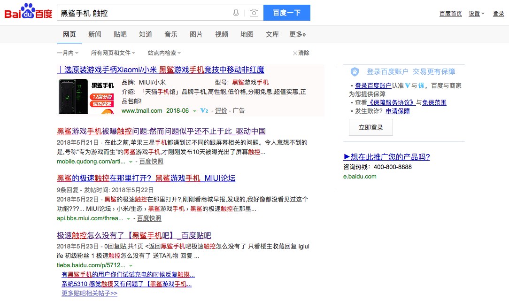
Task: Open 黑鲨的极速触控在那里打开 MIUI论坛 result
Action: (x=146, y=178)
